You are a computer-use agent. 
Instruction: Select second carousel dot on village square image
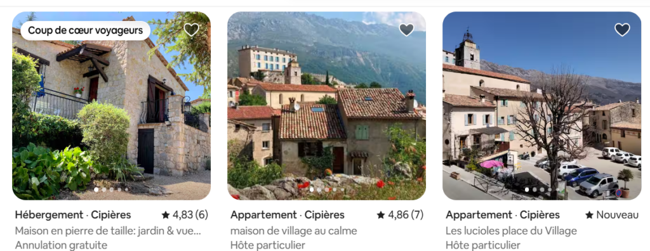534,190
